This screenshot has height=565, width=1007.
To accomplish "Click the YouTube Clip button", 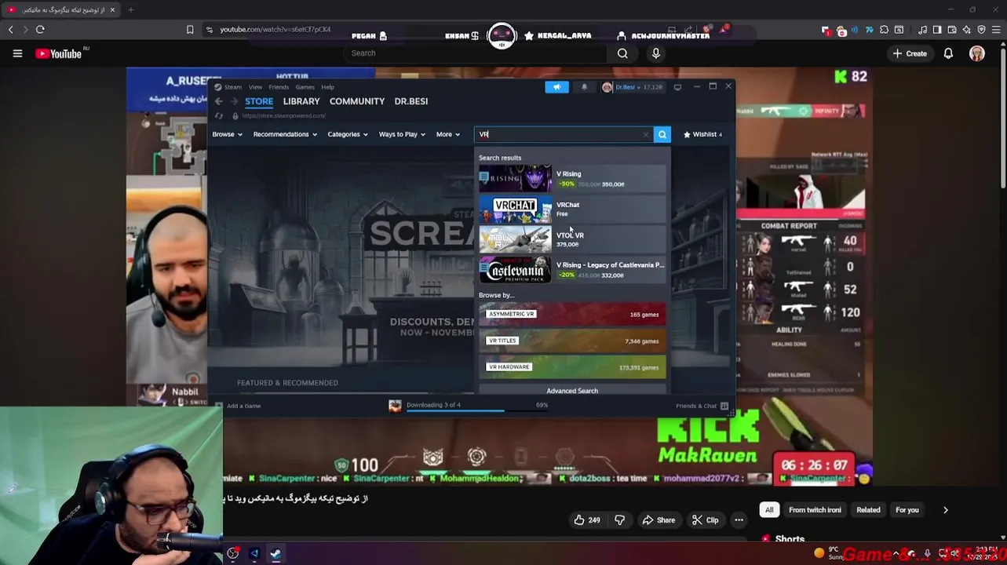I will [705, 519].
